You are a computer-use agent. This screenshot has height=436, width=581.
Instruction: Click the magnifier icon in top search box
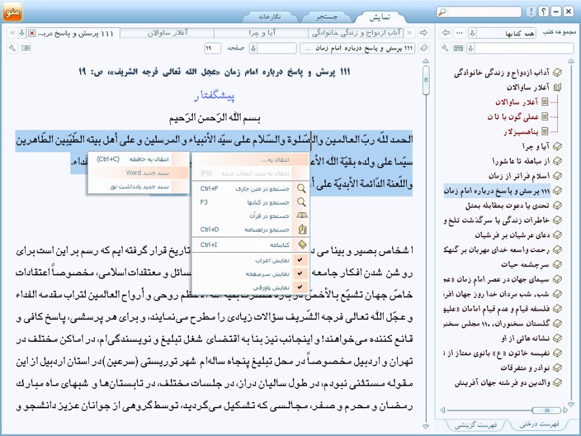[x=442, y=12]
